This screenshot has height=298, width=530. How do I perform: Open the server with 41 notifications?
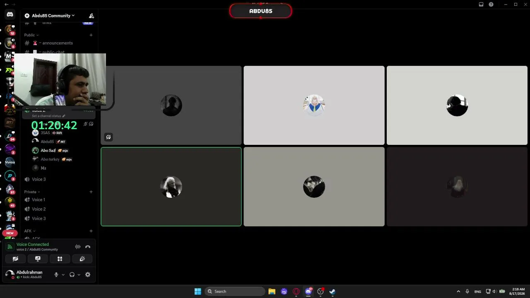point(10,202)
